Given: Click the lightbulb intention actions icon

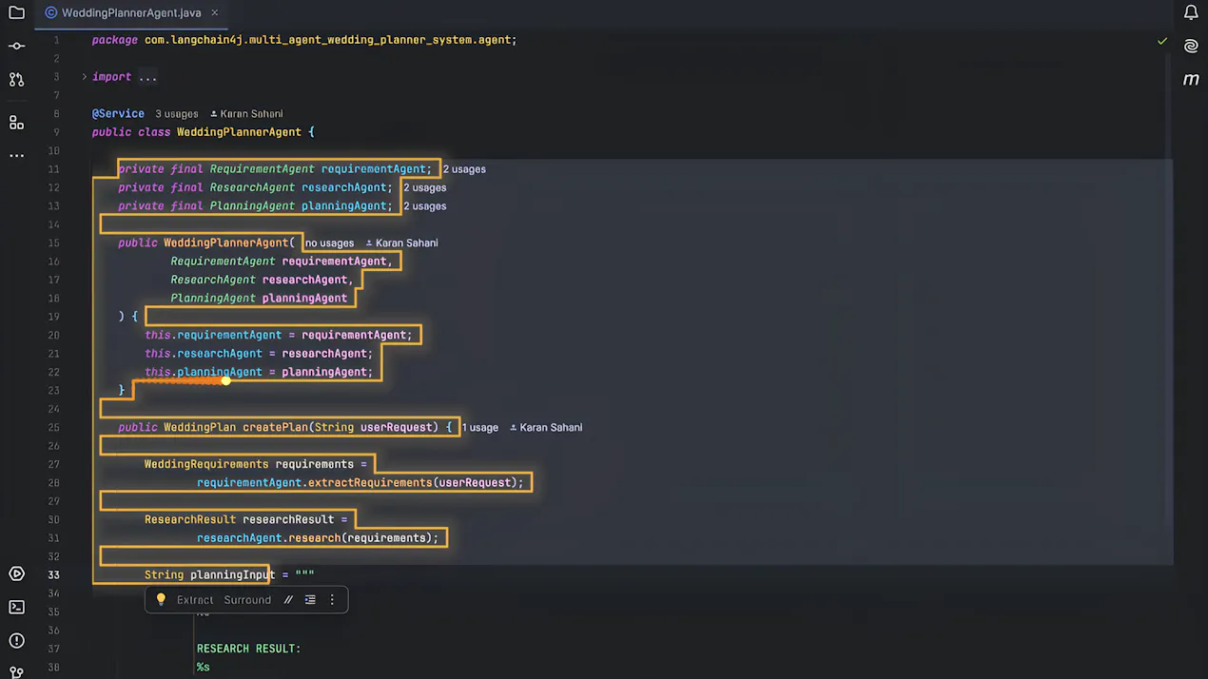Looking at the screenshot, I should (161, 599).
